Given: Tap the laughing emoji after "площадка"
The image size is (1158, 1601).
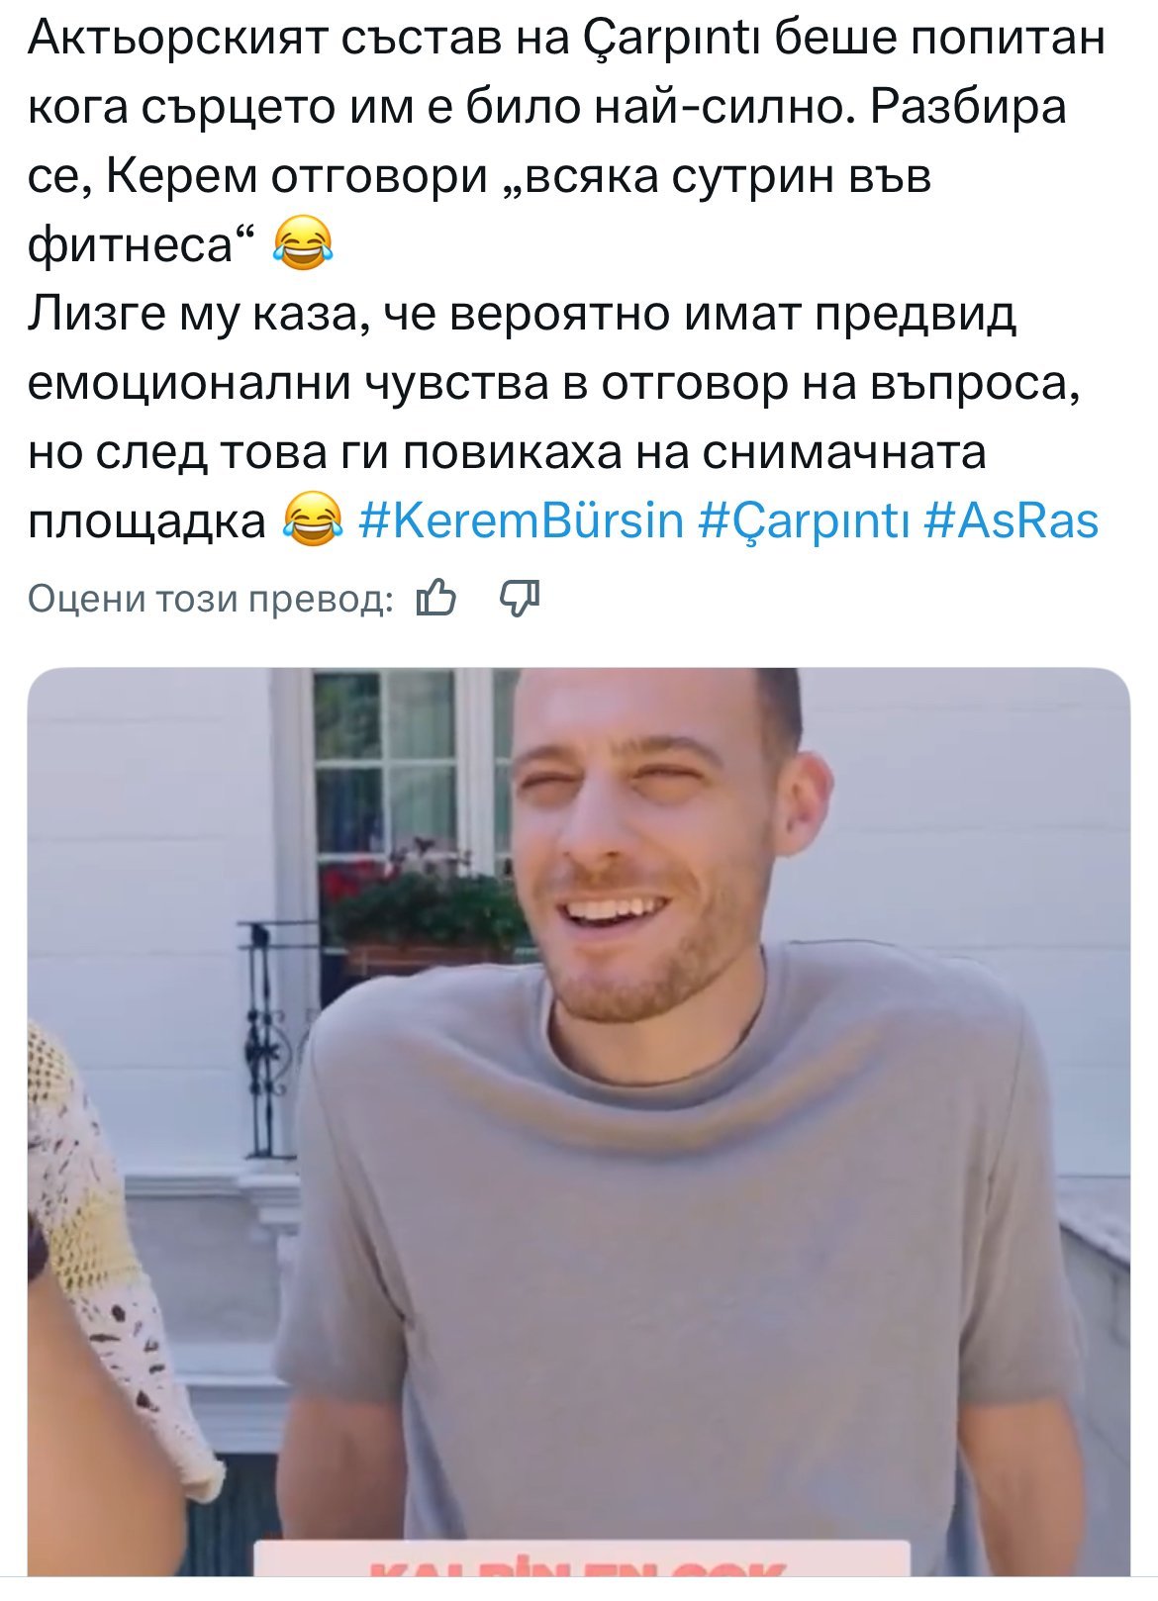Looking at the screenshot, I should (313, 519).
